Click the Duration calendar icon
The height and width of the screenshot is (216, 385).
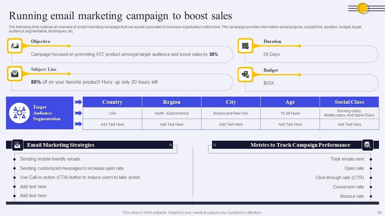click(245, 46)
